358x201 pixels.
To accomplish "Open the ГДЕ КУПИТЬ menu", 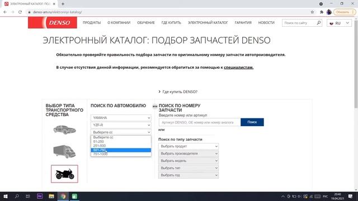I will tap(171, 22).
